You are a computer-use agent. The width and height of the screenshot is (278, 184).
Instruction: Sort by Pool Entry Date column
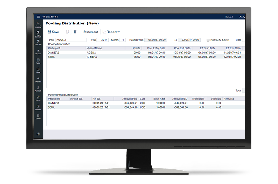tap(154, 48)
